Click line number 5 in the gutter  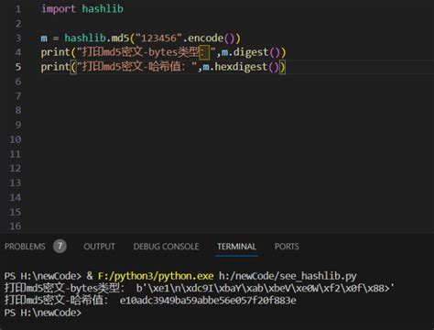click(x=18, y=67)
